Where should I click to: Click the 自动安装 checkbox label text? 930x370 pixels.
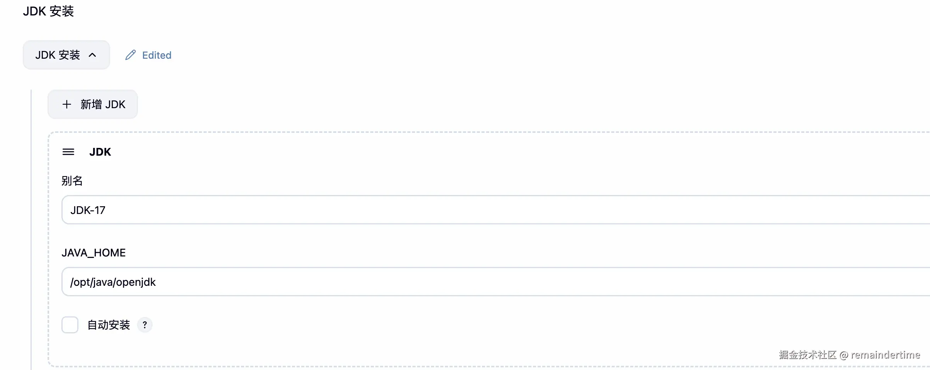[109, 325]
